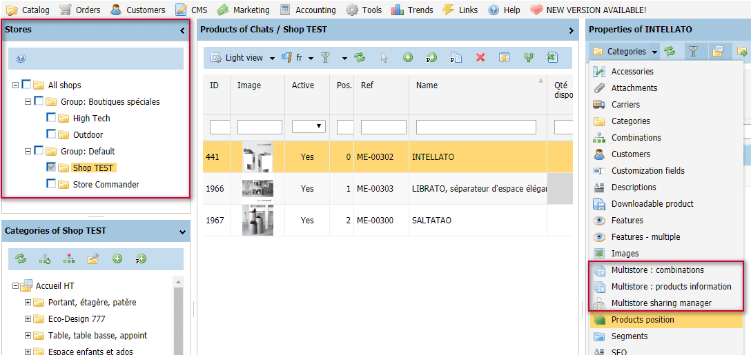Select Multistore sharing manager from list
This screenshot has width=751, height=355.
coord(661,303)
